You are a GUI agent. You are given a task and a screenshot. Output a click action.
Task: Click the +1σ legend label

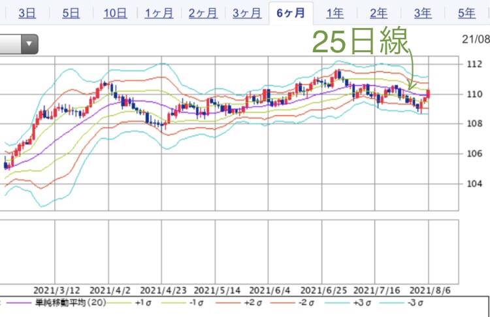143,303
